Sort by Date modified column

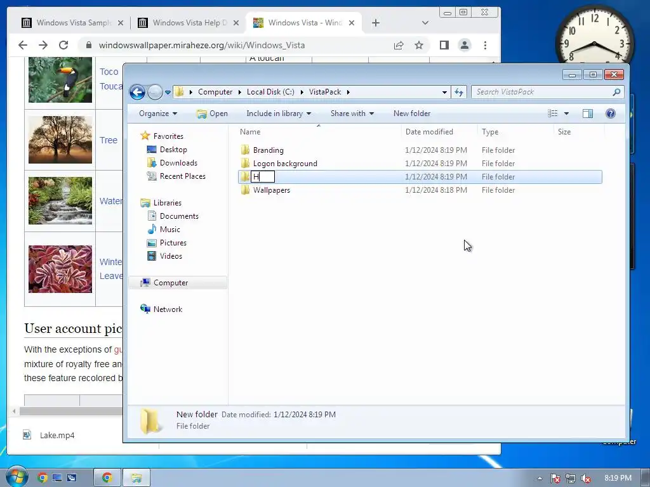429,132
